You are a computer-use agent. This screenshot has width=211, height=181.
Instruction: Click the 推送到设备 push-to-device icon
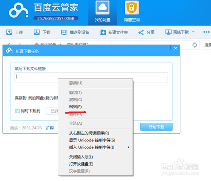coord(64,32)
